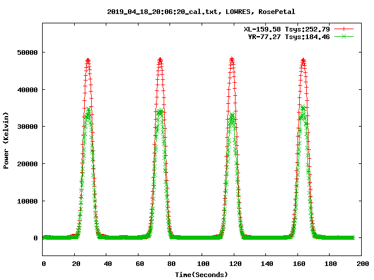Click the y-axis tick label '30000'
The height and width of the screenshot is (280, 374).
27,127
